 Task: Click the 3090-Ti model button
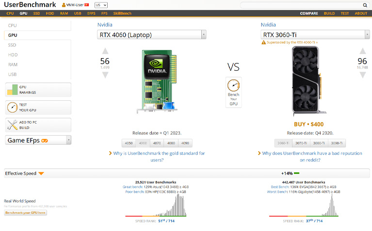point(337,143)
